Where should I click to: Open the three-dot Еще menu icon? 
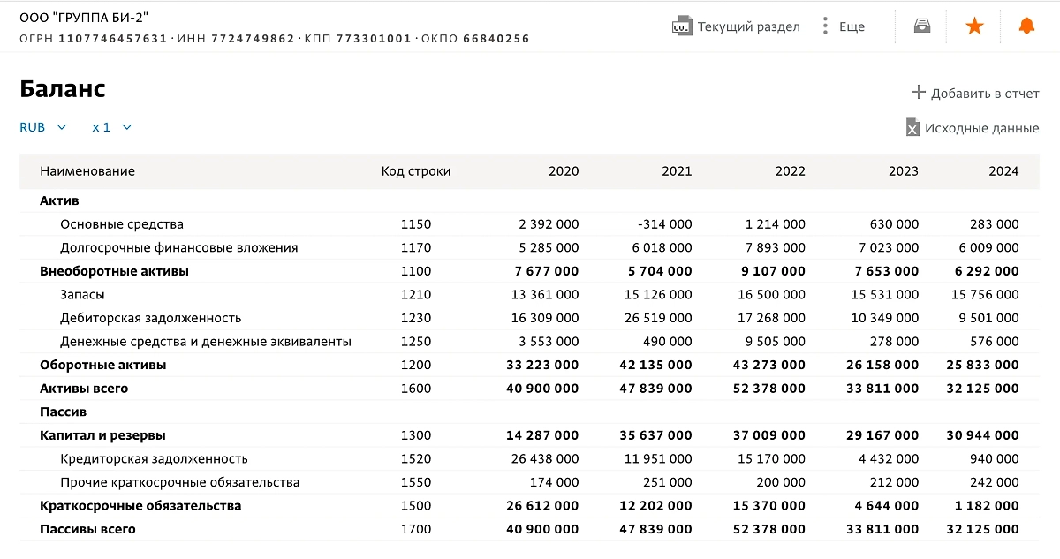pos(826,26)
